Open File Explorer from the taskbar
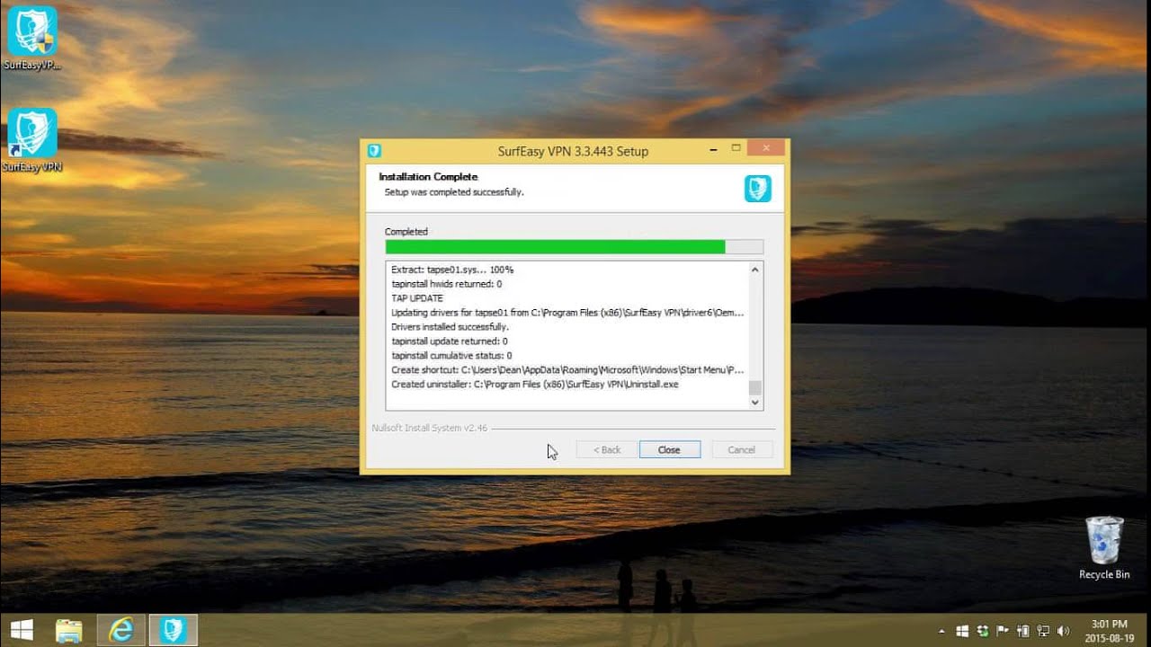The height and width of the screenshot is (647, 1151). point(68,630)
